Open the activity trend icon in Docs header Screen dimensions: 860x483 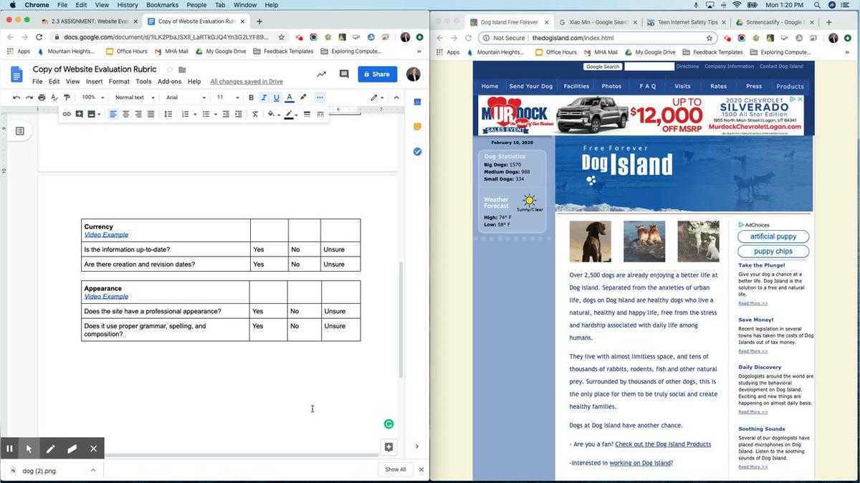pos(321,74)
